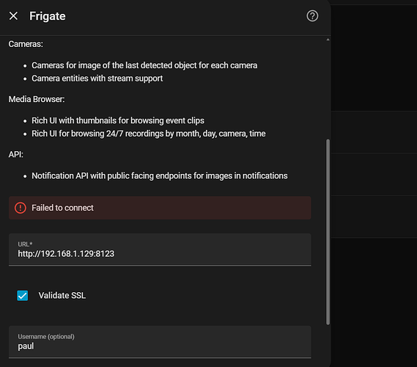This screenshot has height=367, width=417.
Task: Click the "Media Browser:" heading text
Action: click(x=37, y=99)
